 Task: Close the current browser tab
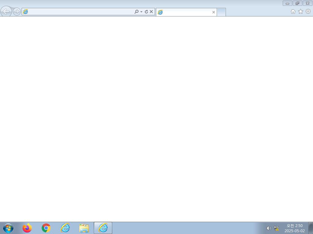pyautogui.click(x=214, y=12)
